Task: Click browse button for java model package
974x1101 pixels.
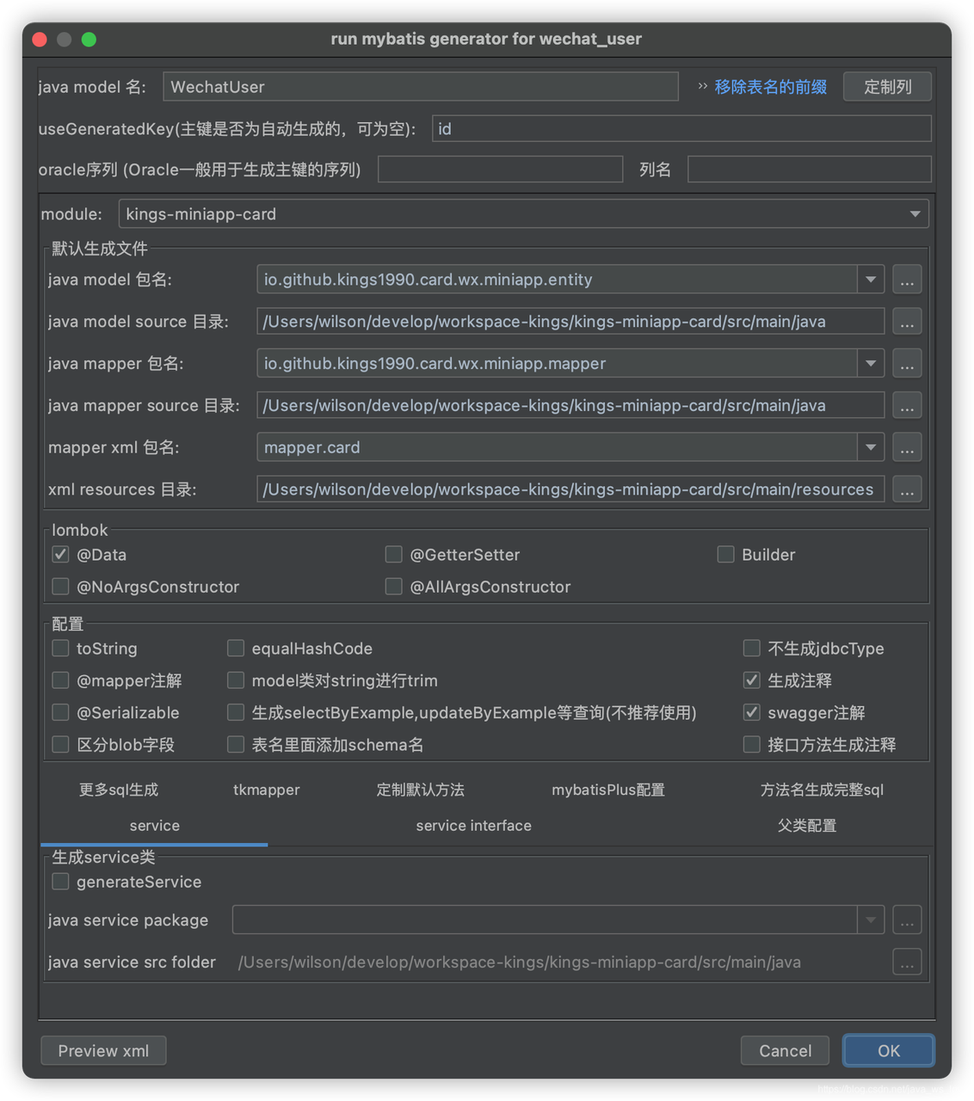Action: (x=907, y=280)
